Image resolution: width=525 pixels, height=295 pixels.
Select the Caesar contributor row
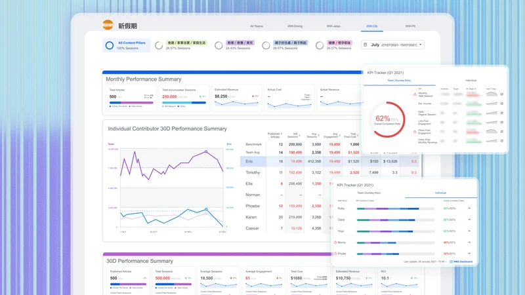pyautogui.click(x=286, y=228)
